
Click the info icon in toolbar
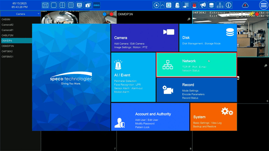(x=228, y=5)
